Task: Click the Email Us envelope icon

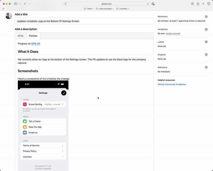Action: point(25,133)
